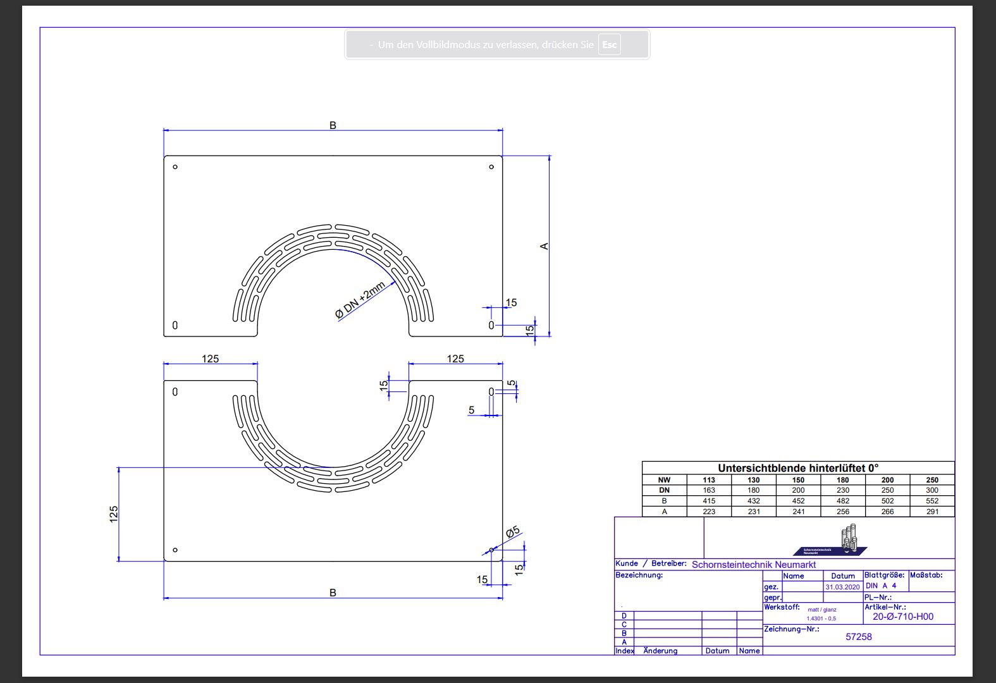Viewport: 996px width, 683px height.
Task: Select the Ø DN +2mm diameter label
Action: tap(360, 300)
